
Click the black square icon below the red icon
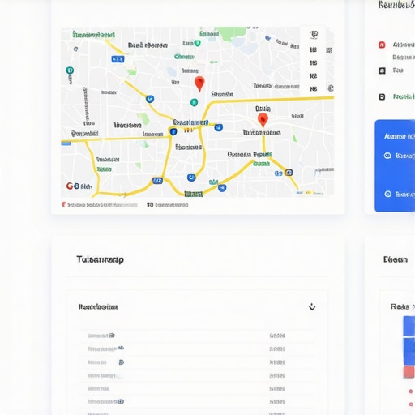coord(382,71)
